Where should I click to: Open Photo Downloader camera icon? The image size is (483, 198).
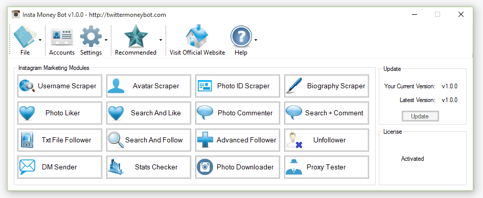(204, 167)
